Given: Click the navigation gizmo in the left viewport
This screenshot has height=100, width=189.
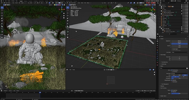Looking at the screenshot, I should pos(62,9).
